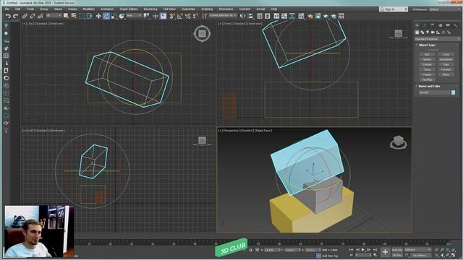The width and height of the screenshot is (463, 260).
Task: Switch to the Utilities command panel tab
Action: [x=455, y=25]
